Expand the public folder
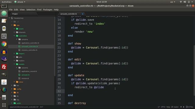Image resolution: width=195 pixels, height=109 pixels. (x=12, y=103)
